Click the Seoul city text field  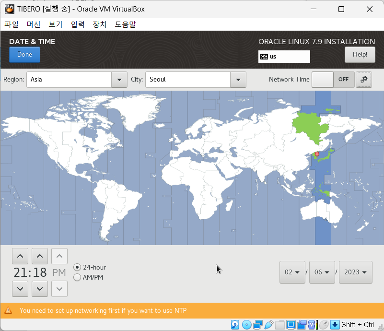[x=188, y=80]
